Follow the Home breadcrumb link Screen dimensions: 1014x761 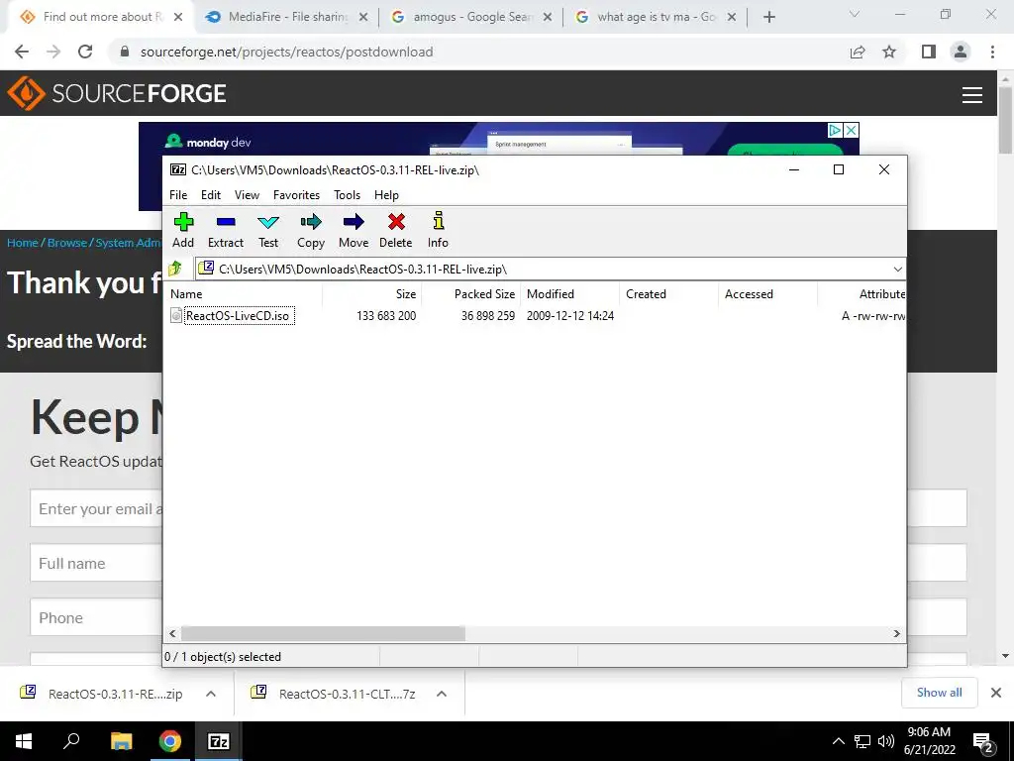[x=23, y=243]
